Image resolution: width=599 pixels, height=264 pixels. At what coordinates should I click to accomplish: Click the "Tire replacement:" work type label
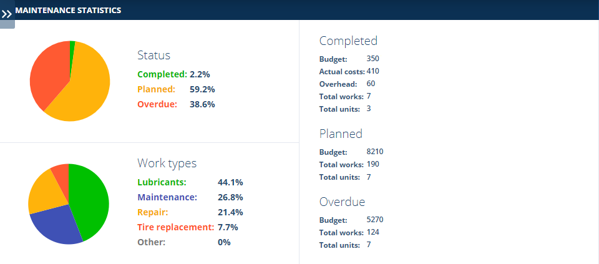point(175,227)
